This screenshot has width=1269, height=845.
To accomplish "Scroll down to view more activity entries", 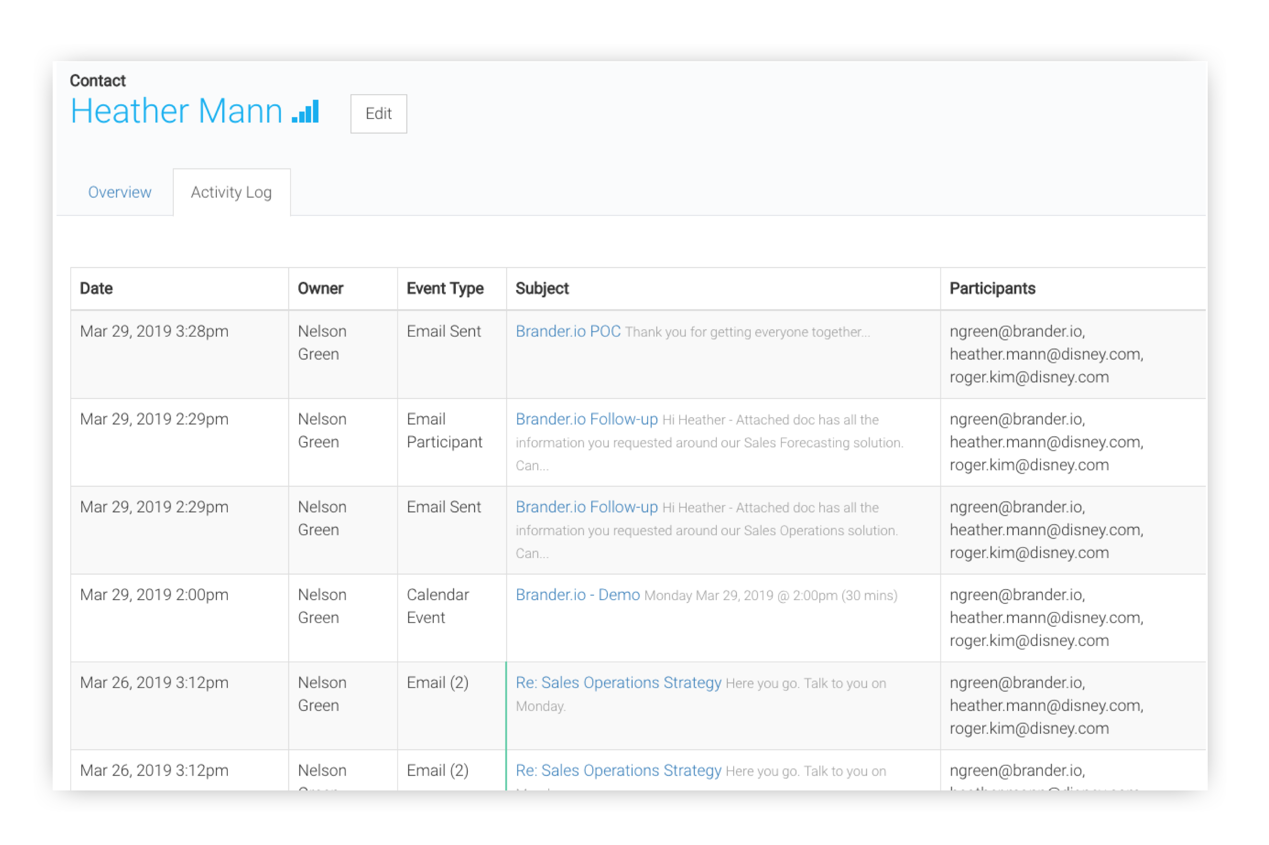I will tap(634, 783).
